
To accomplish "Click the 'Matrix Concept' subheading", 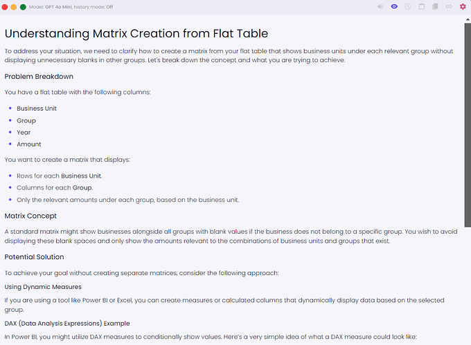I will 30,216.
